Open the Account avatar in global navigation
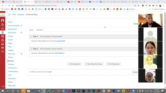 pos(3,20)
